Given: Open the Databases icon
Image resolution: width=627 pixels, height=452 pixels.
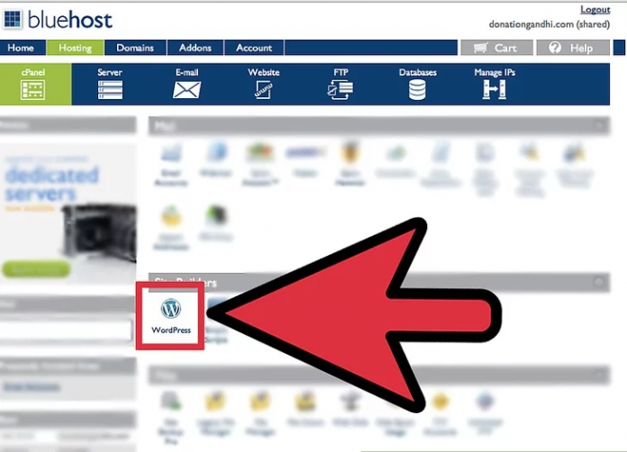Looking at the screenshot, I should point(417,84).
